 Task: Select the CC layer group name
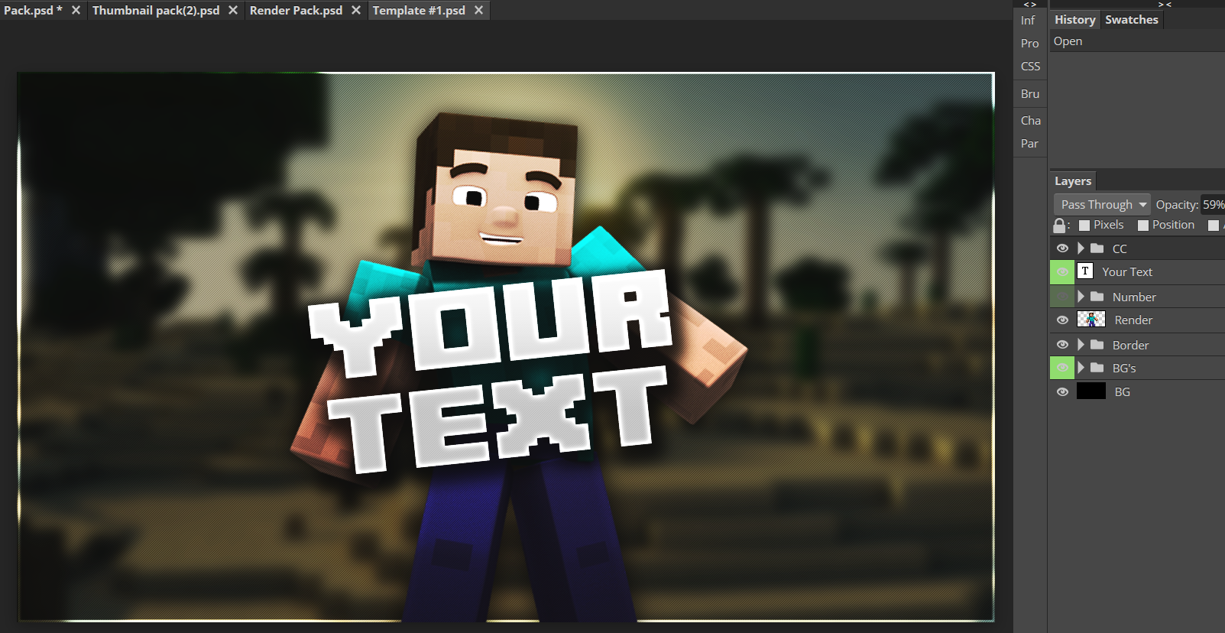pyautogui.click(x=1120, y=249)
